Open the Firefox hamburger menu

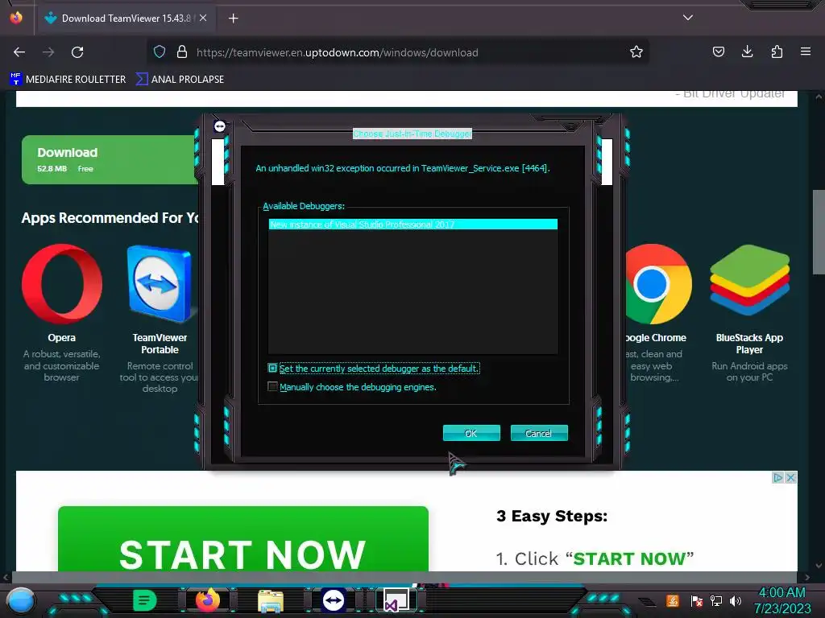[806, 51]
